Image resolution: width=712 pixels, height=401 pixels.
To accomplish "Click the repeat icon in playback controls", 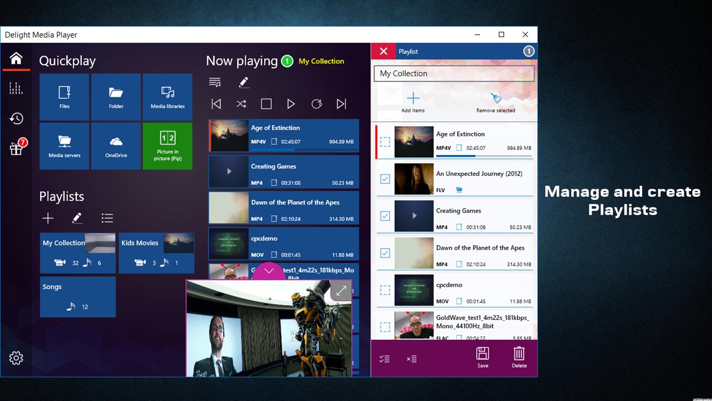I will point(317,103).
